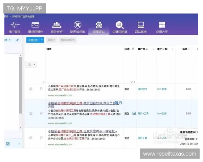This screenshot has height=162, width=203.
Task: Open the 应用大厅 app hall module
Action: (x=162, y=28)
